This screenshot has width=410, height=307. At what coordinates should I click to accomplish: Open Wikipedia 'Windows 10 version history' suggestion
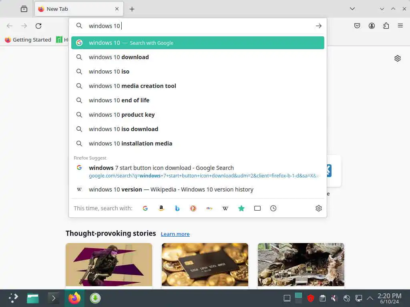coord(198,189)
